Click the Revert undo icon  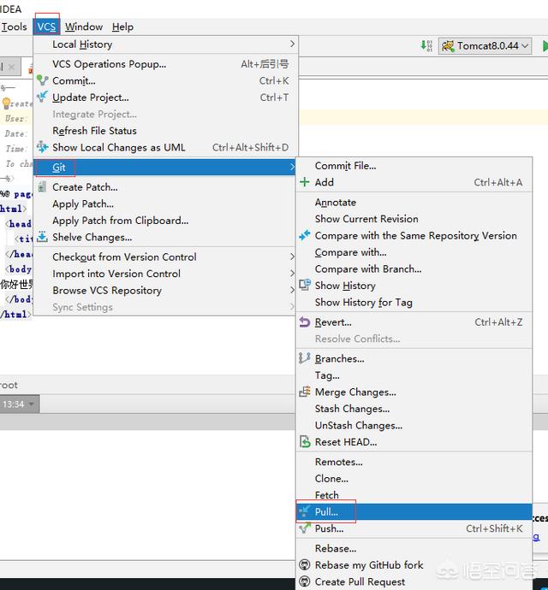[305, 322]
